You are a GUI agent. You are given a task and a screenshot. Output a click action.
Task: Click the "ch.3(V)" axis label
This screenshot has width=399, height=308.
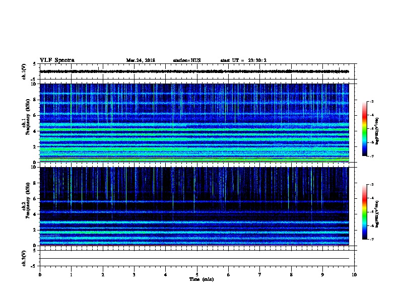click(x=24, y=258)
